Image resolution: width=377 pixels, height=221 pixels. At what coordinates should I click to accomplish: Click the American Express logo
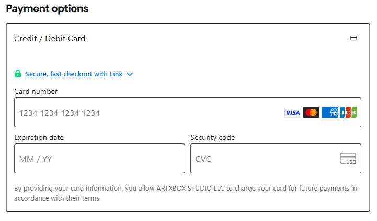coord(330,112)
